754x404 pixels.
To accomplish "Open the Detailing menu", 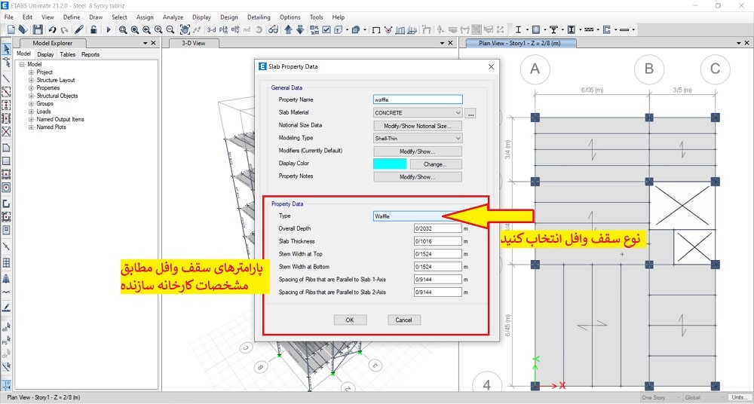I will point(259,17).
